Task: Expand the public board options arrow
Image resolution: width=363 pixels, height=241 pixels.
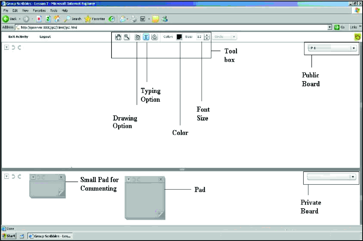Action: (7, 47)
